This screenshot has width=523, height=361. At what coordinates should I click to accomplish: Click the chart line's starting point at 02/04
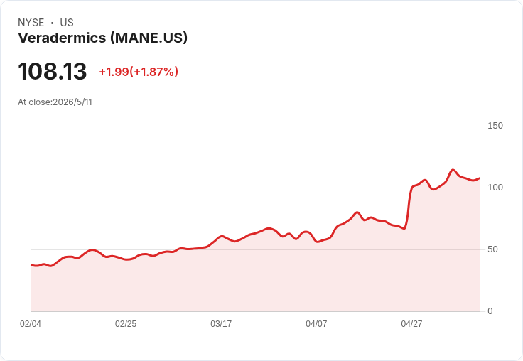[31, 265]
